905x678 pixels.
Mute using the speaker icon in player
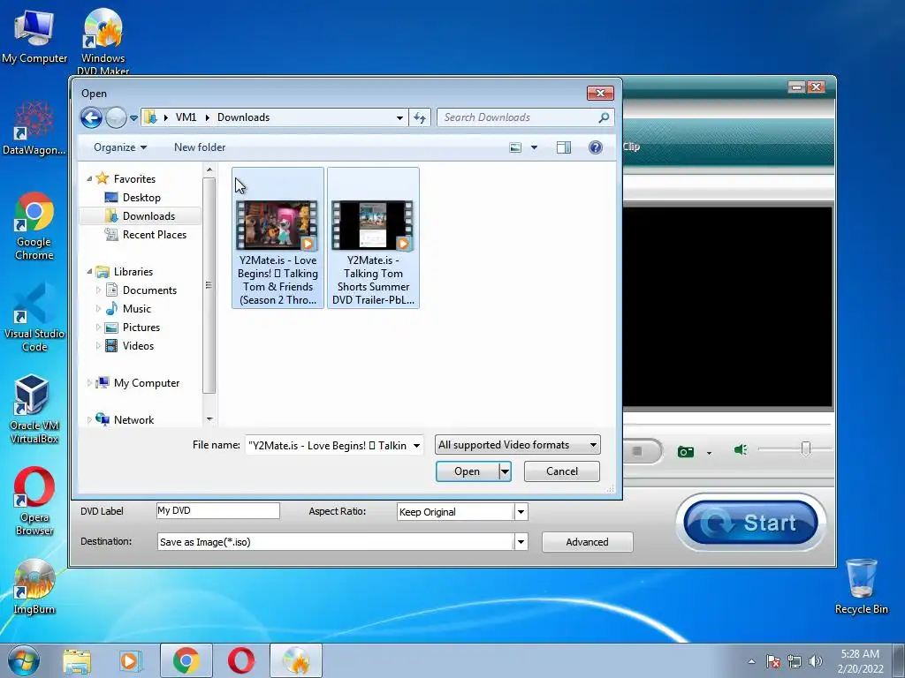click(741, 449)
